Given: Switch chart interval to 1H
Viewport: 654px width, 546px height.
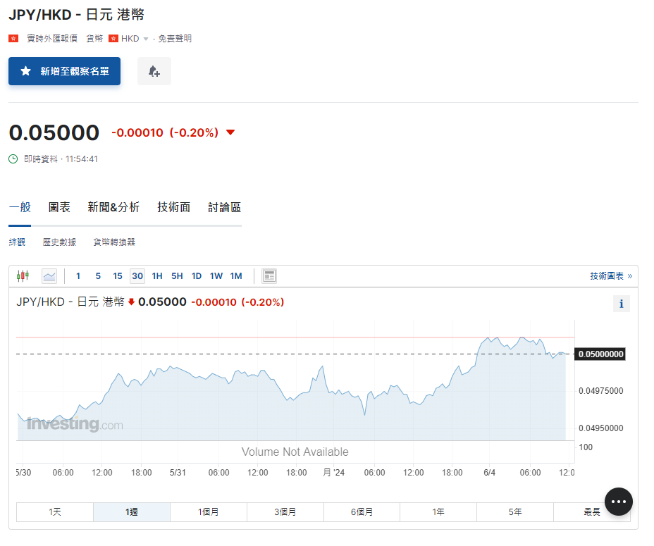Looking at the screenshot, I should coord(157,276).
